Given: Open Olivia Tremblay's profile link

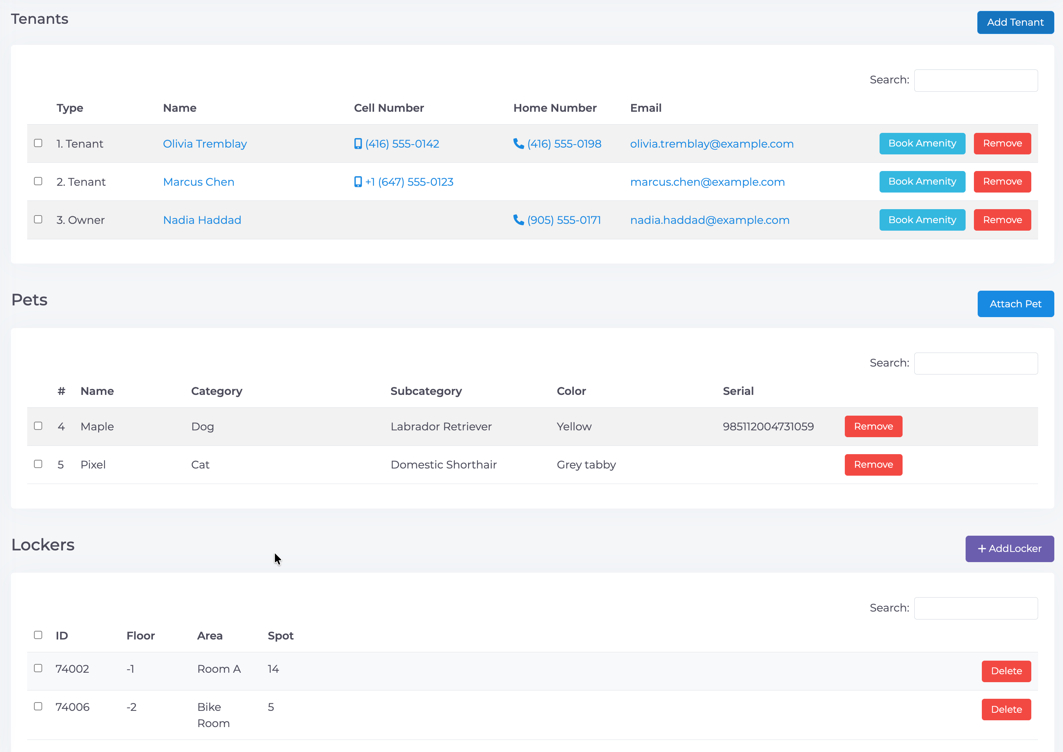Looking at the screenshot, I should point(205,143).
